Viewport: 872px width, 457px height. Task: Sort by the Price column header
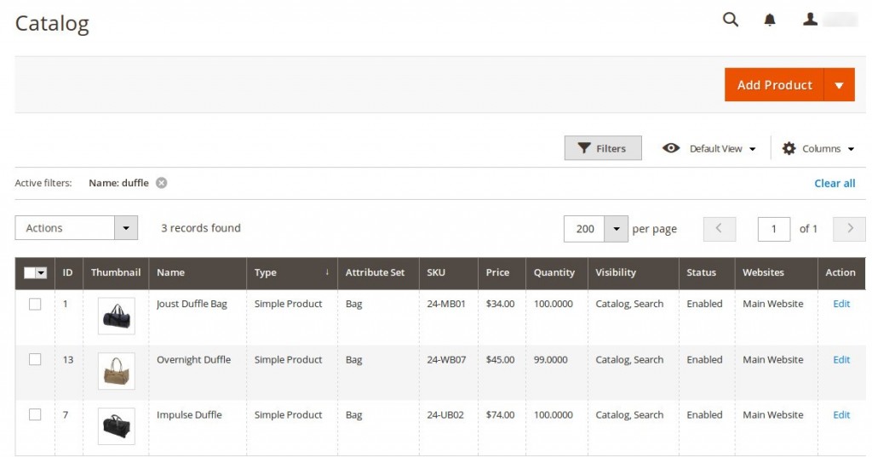497,272
